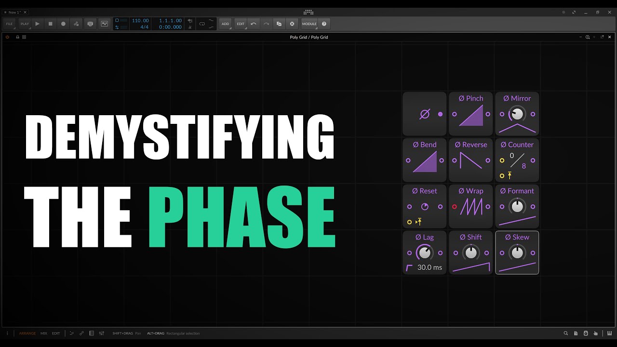Select the Phase In module

(x=425, y=114)
